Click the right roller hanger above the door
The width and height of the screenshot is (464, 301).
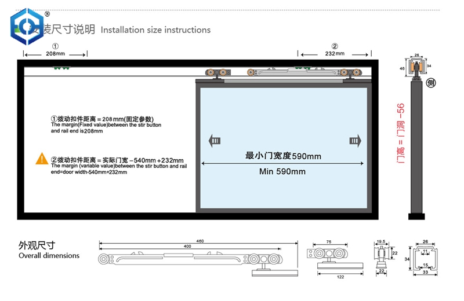click(x=349, y=73)
